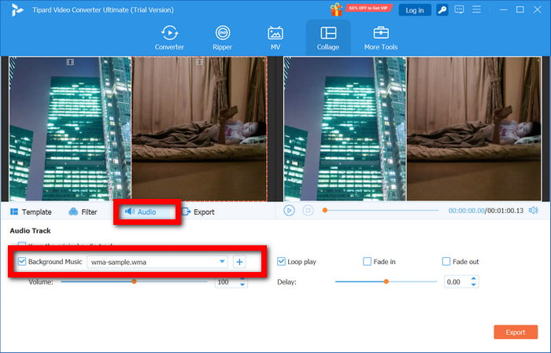Viewport: 551px width, 353px height.
Task: Expand the wma-sample.wma music dropdown
Action: pyautogui.click(x=222, y=262)
